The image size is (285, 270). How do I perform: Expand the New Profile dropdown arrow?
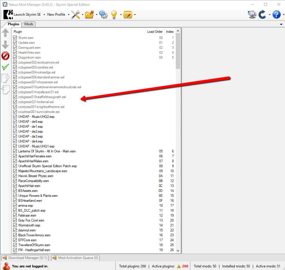tap(69, 15)
